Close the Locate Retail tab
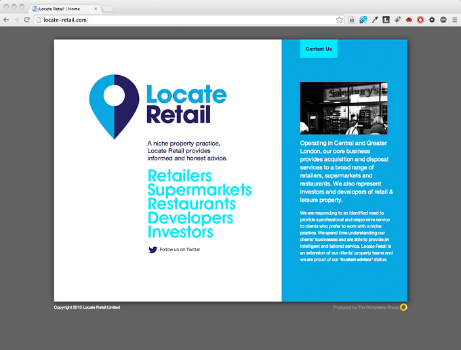Screen dimensions: 461x350 96,9
